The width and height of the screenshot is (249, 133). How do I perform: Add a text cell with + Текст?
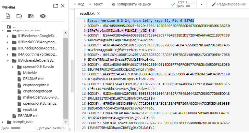coord(96,4)
